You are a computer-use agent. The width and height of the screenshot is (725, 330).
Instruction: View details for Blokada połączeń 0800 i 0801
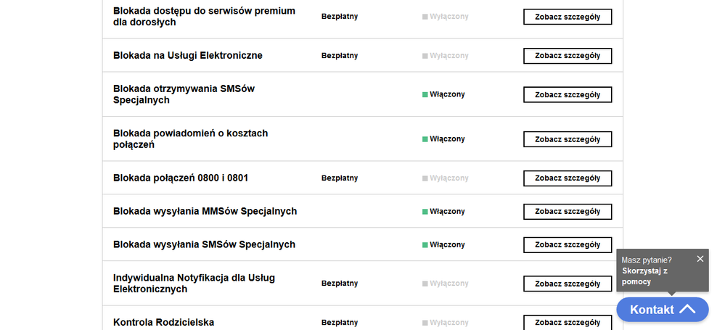coord(567,178)
